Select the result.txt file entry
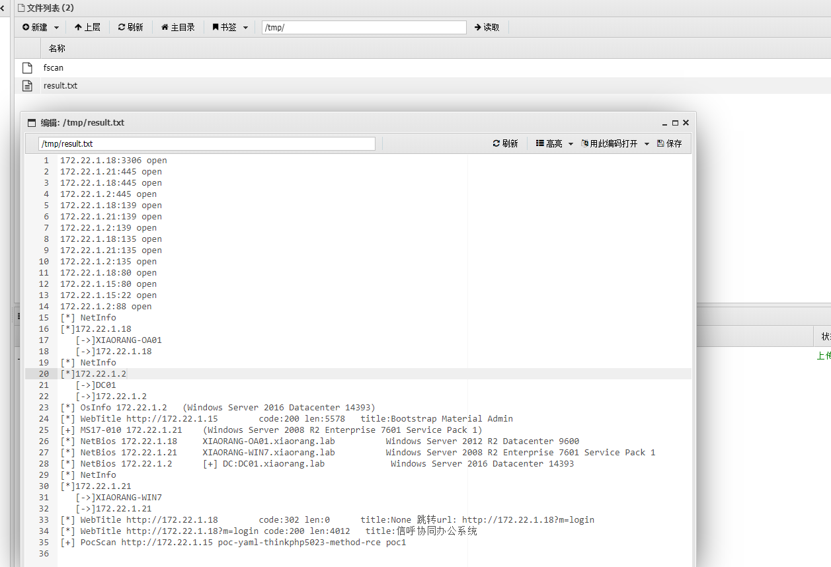Image resolution: width=831 pixels, height=567 pixels. click(60, 85)
